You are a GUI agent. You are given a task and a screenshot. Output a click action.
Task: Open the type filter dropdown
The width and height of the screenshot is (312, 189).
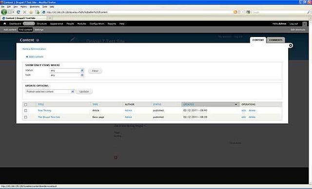(67, 76)
